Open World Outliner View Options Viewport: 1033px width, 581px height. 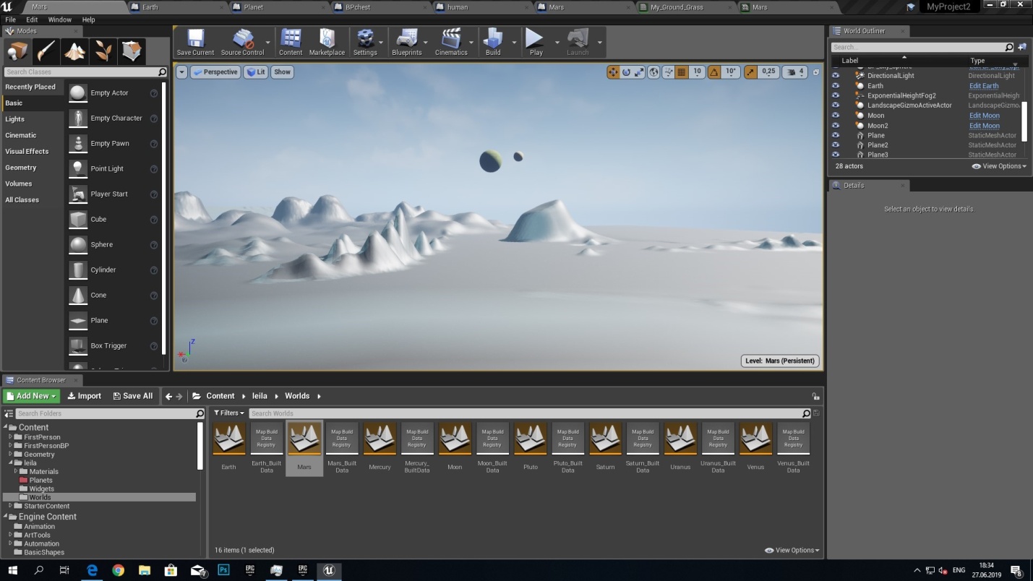point(999,166)
